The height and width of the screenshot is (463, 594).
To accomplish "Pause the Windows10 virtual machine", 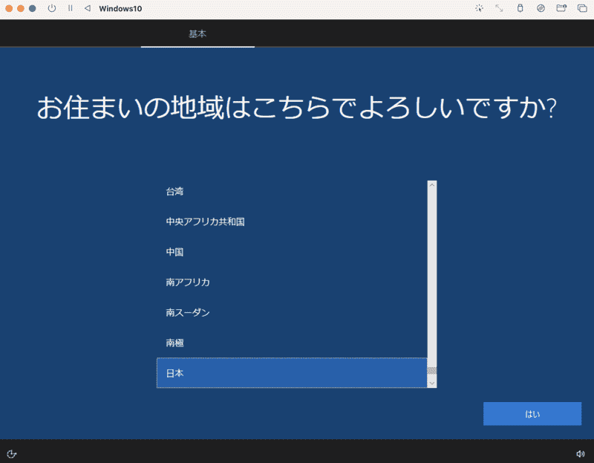I will click(x=70, y=8).
